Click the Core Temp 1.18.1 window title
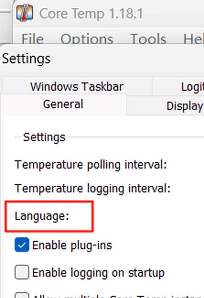 click(91, 14)
